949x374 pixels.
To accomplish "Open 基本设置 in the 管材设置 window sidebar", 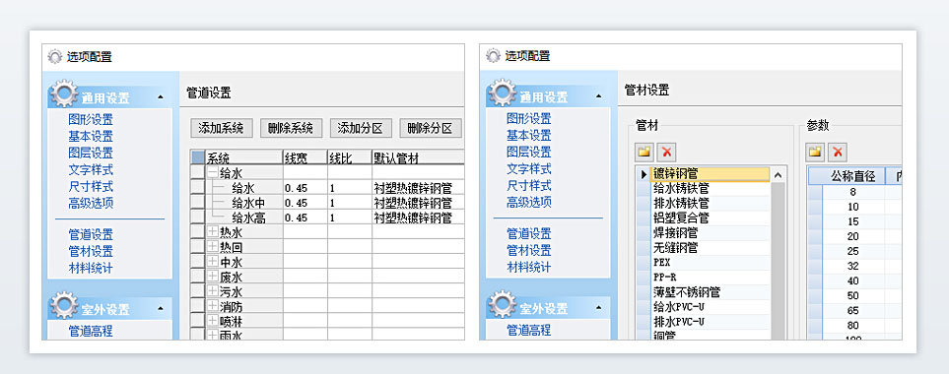I will (x=529, y=136).
